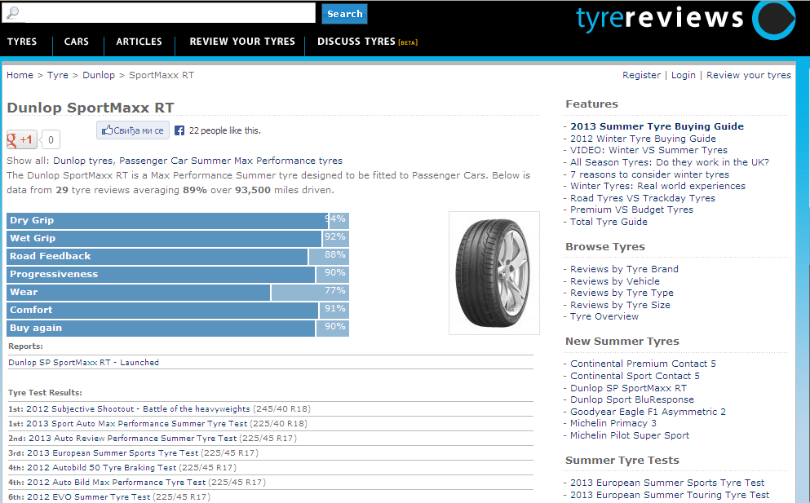The height and width of the screenshot is (503, 810).
Task: Open Road Tyres VS Trackday Tyres
Action: [x=643, y=198]
